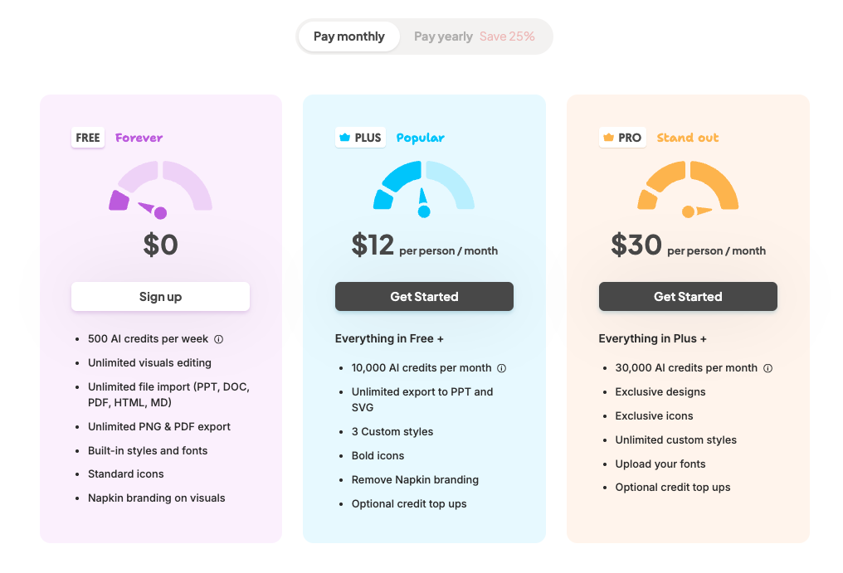843x573 pixels.
Task: Click the info icon beside 30,000 AI credits
Action: click(768, 368)
